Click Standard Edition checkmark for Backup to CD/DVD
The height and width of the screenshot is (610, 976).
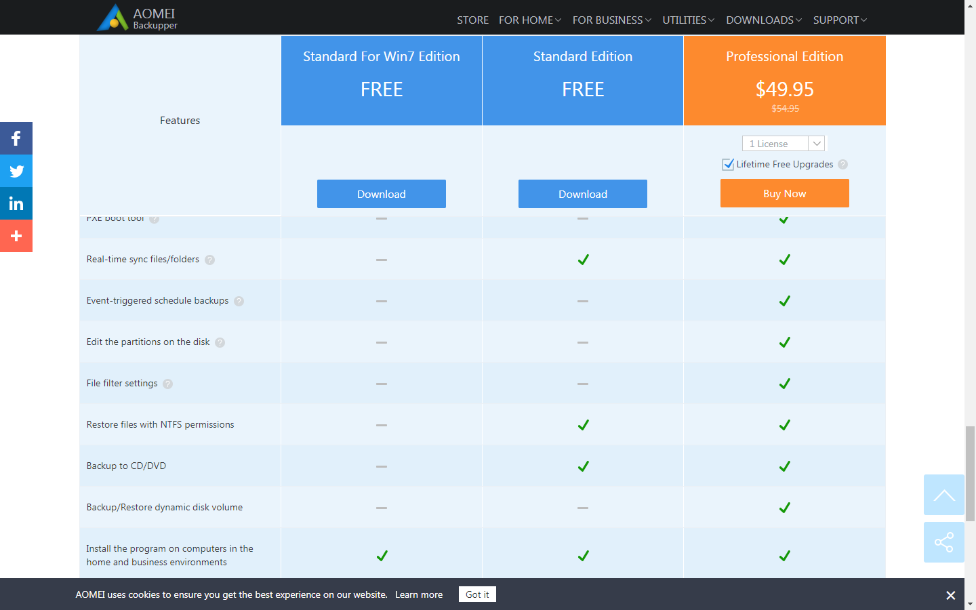coord(583,466)
